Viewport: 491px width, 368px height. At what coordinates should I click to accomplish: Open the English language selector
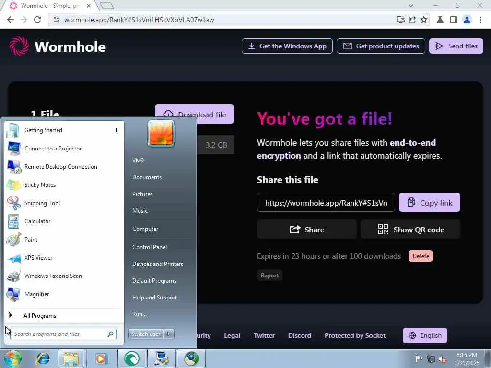[x=425, y=335]
